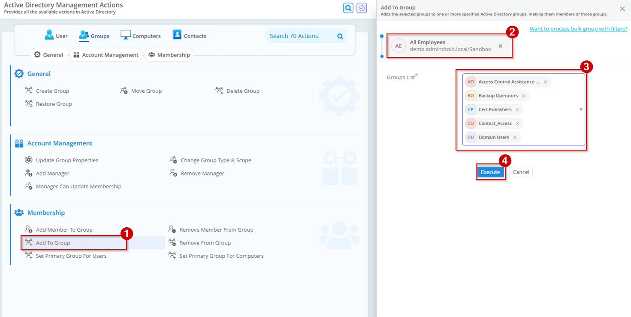Select the Add Manager action

tap(52, 173)
